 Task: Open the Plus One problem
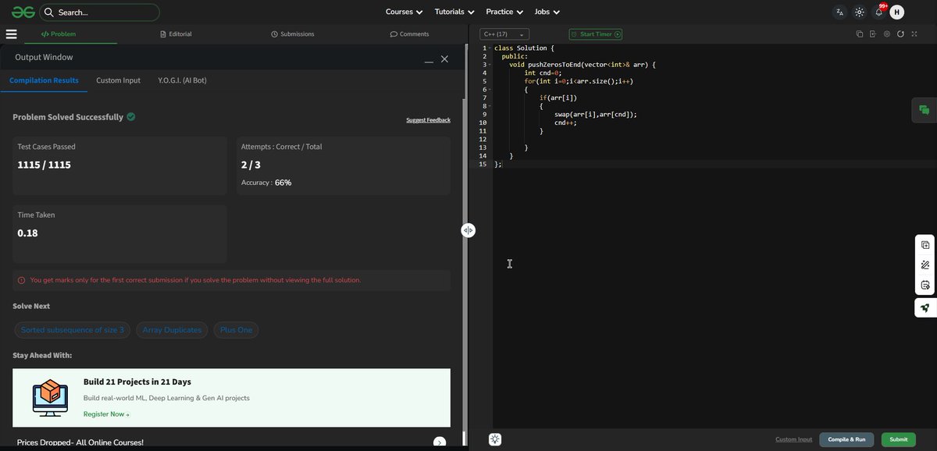tap(236, 330)
